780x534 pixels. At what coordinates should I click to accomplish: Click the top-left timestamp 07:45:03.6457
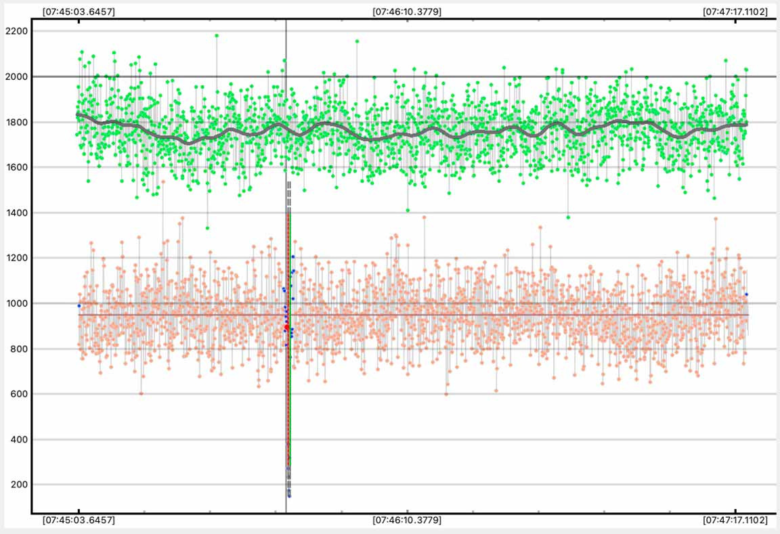[79, 12]
